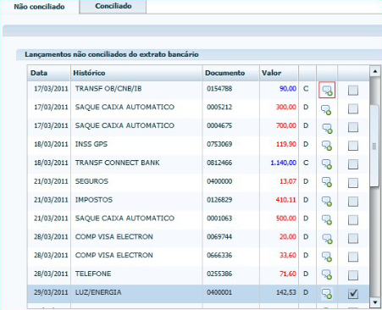This screenshot has width=382, height=310.
Task: Check the box for document 0666336 row
Action: coord(353,257)
